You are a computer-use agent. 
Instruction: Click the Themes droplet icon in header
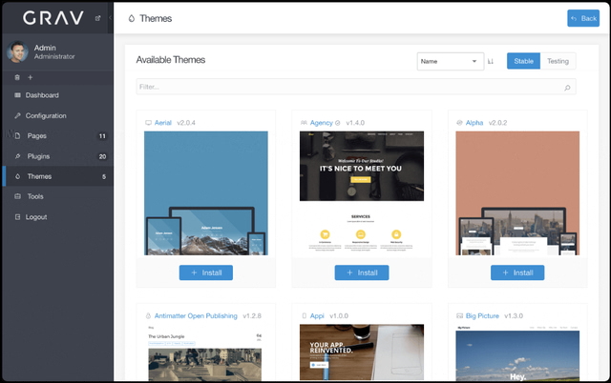click(132, 18)
